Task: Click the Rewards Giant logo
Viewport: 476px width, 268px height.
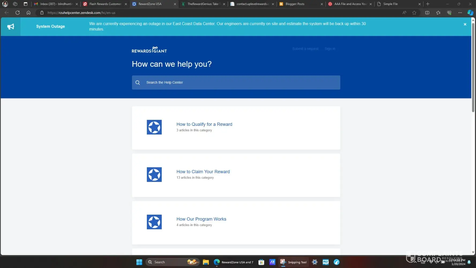Action: [x=149, y=50]
